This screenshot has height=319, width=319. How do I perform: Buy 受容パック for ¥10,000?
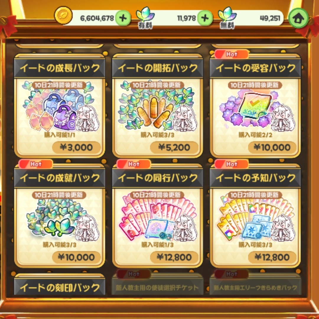coord(272,147)
